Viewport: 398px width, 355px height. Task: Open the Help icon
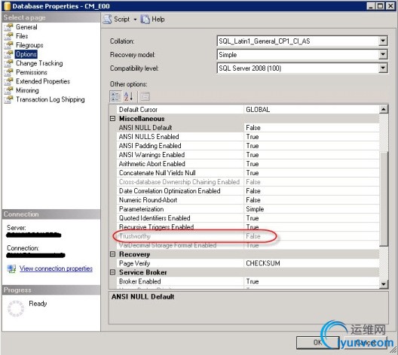coord(145,20)
